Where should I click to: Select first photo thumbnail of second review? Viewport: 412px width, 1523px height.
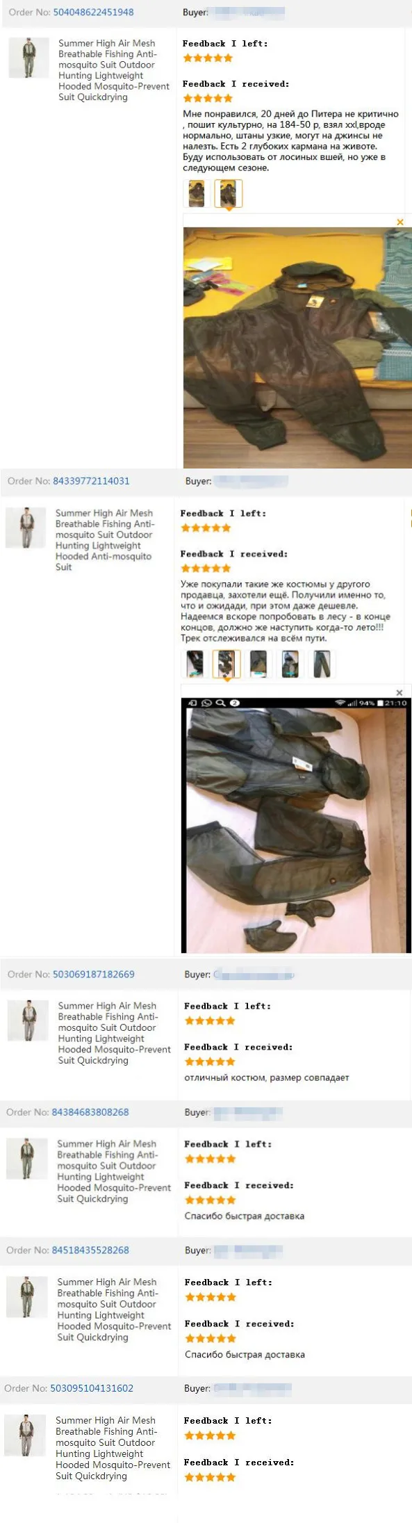(x=195, y=664)
